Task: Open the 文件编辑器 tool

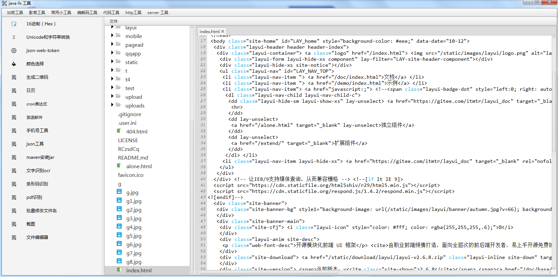Action: click(37, 238)
